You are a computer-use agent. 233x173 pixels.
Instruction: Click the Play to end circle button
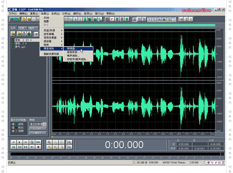click(32, 142)
